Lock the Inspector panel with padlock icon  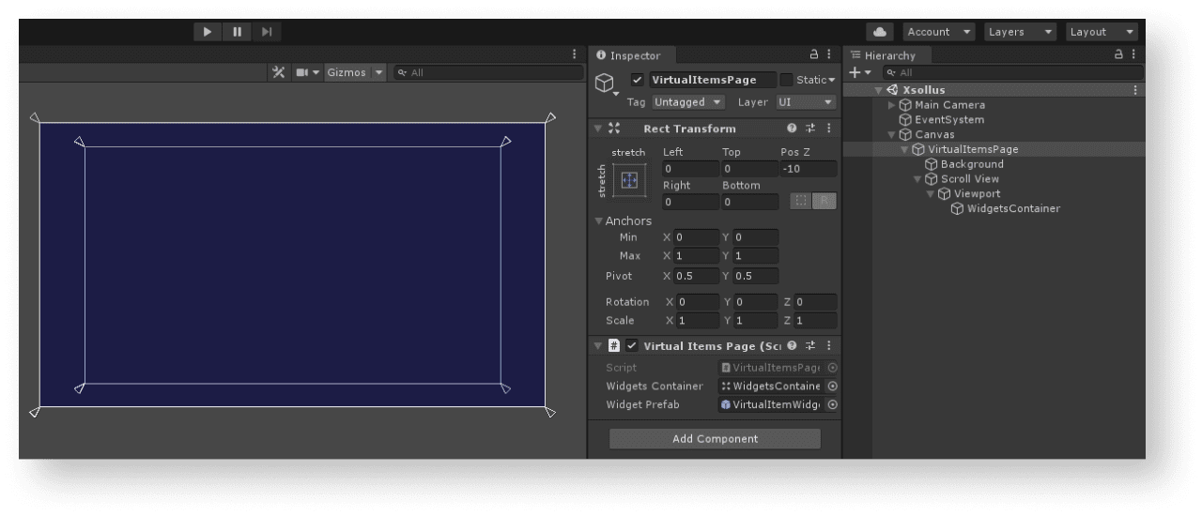(x=814, y=55)
